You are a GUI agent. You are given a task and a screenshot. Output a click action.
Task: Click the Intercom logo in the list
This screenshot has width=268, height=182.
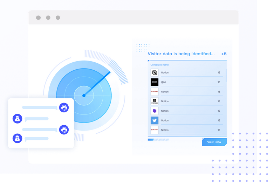[x=154, y=101]
